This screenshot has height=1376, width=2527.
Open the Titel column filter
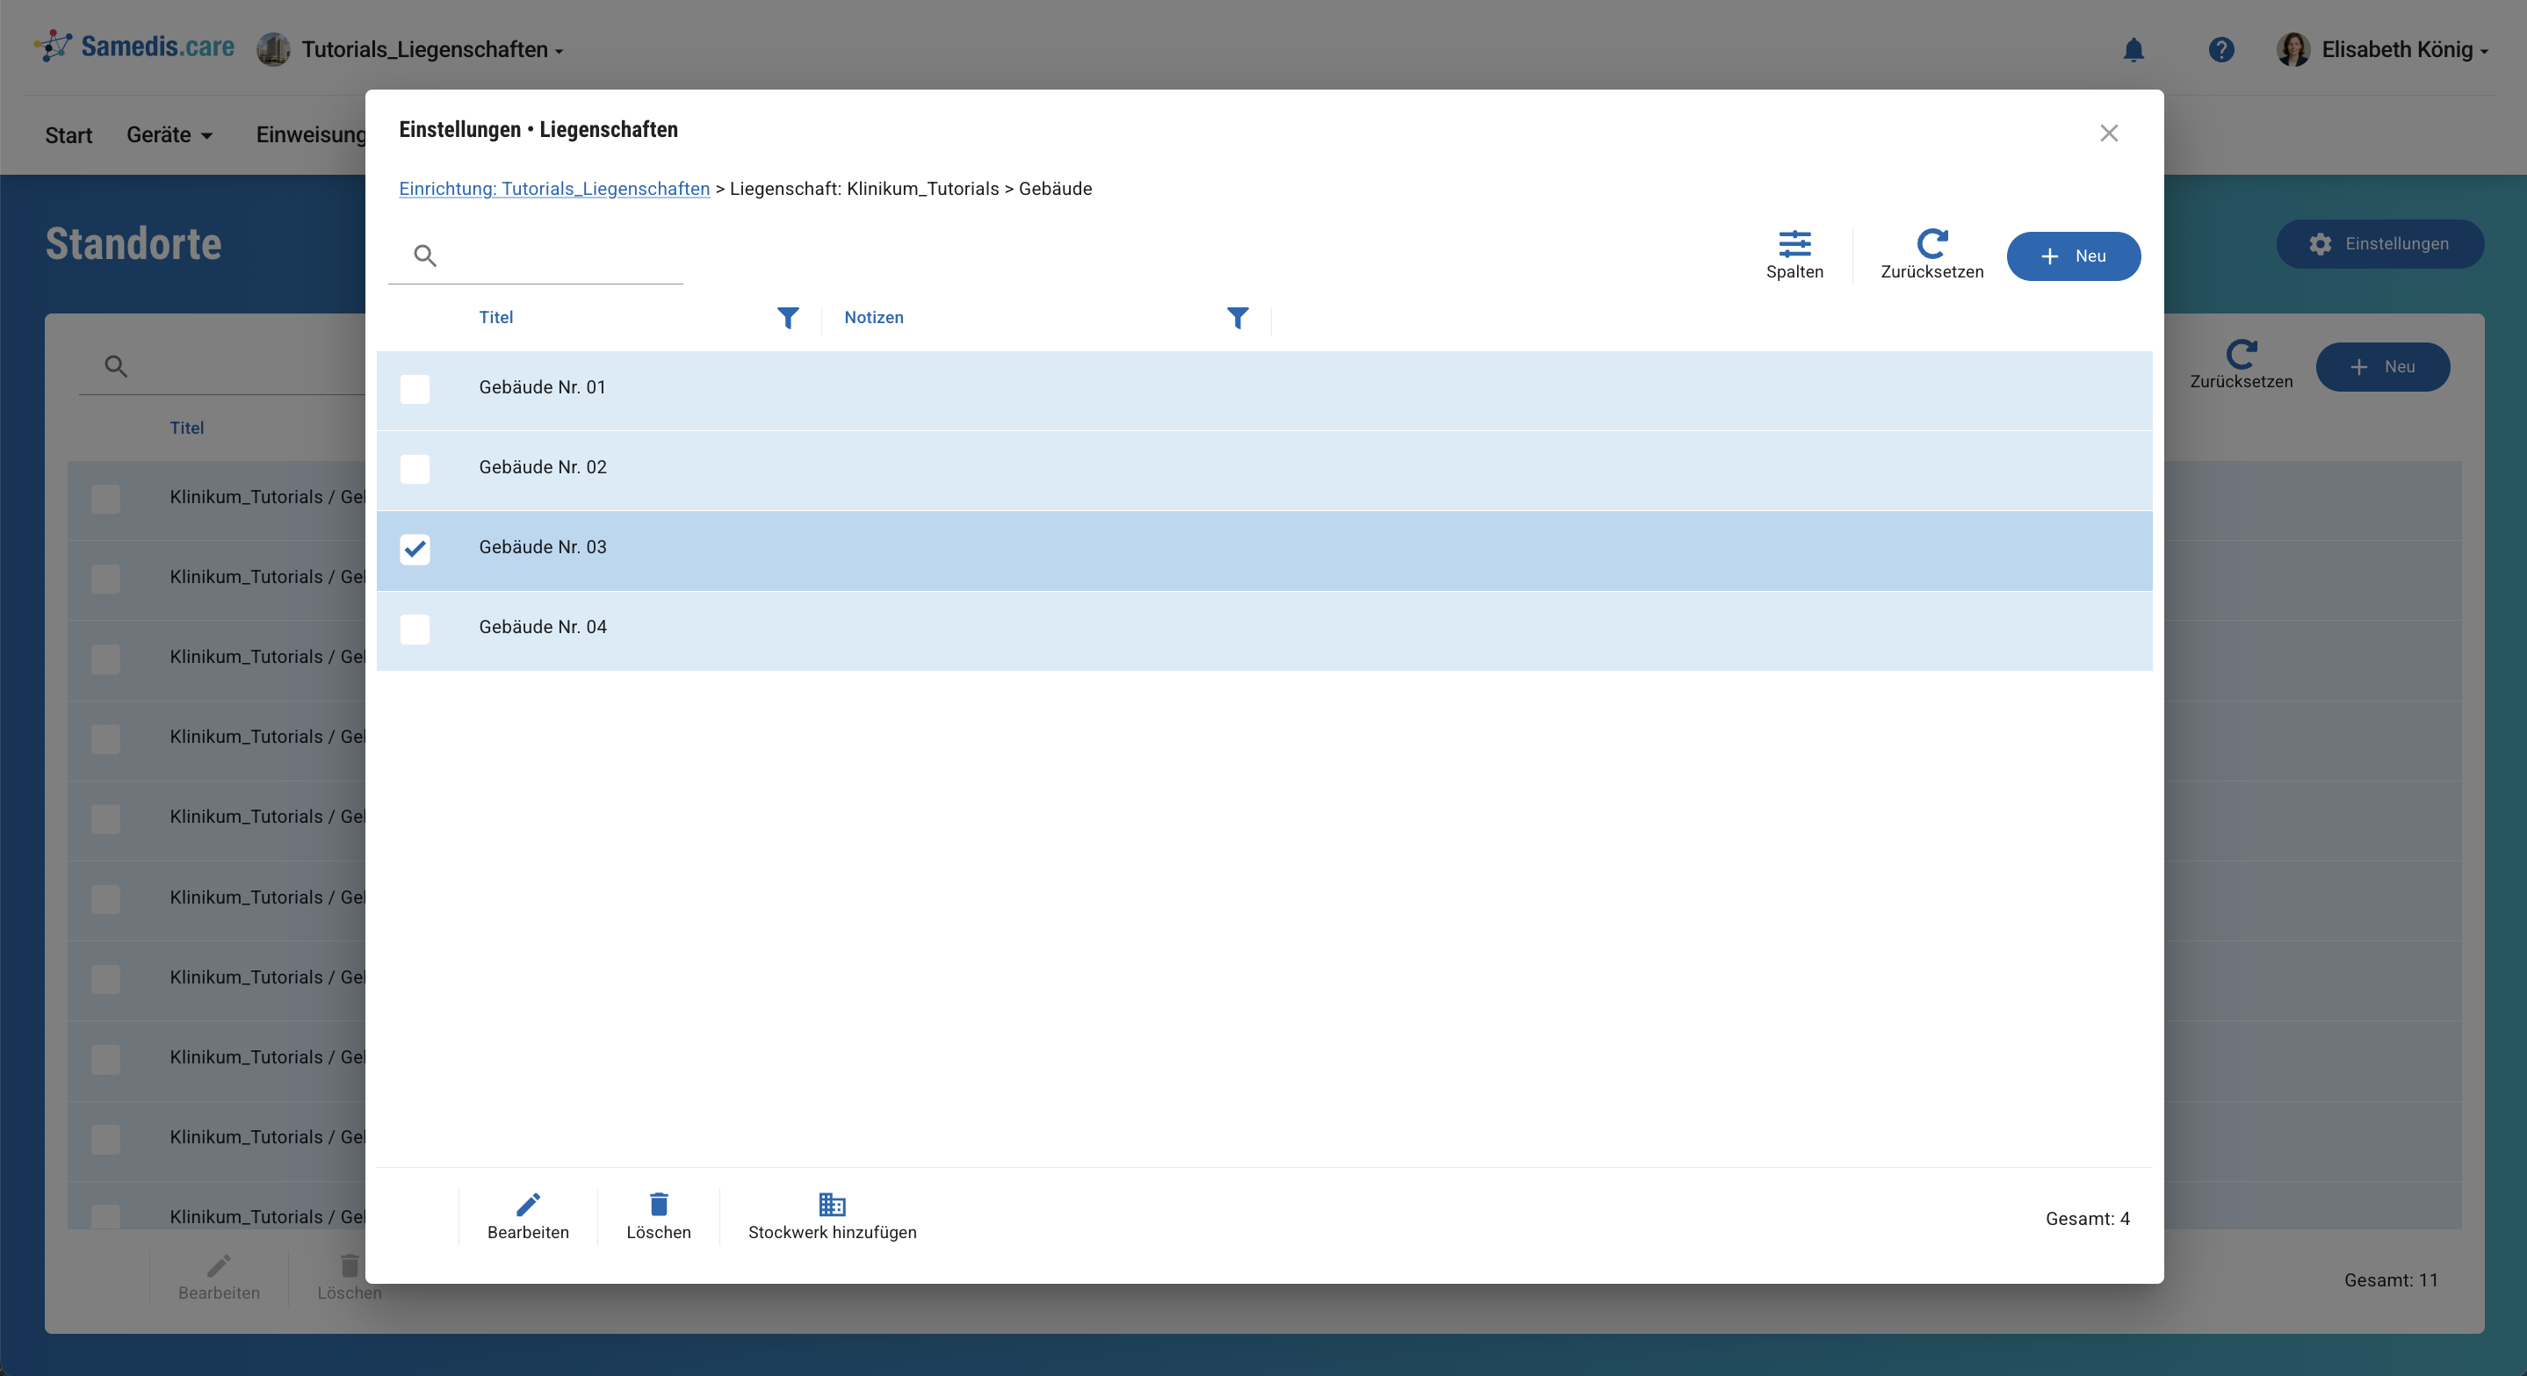788,318
